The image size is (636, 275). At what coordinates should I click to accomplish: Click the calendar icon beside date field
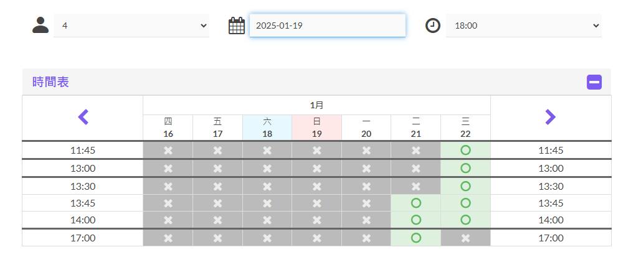coord(237,26)
